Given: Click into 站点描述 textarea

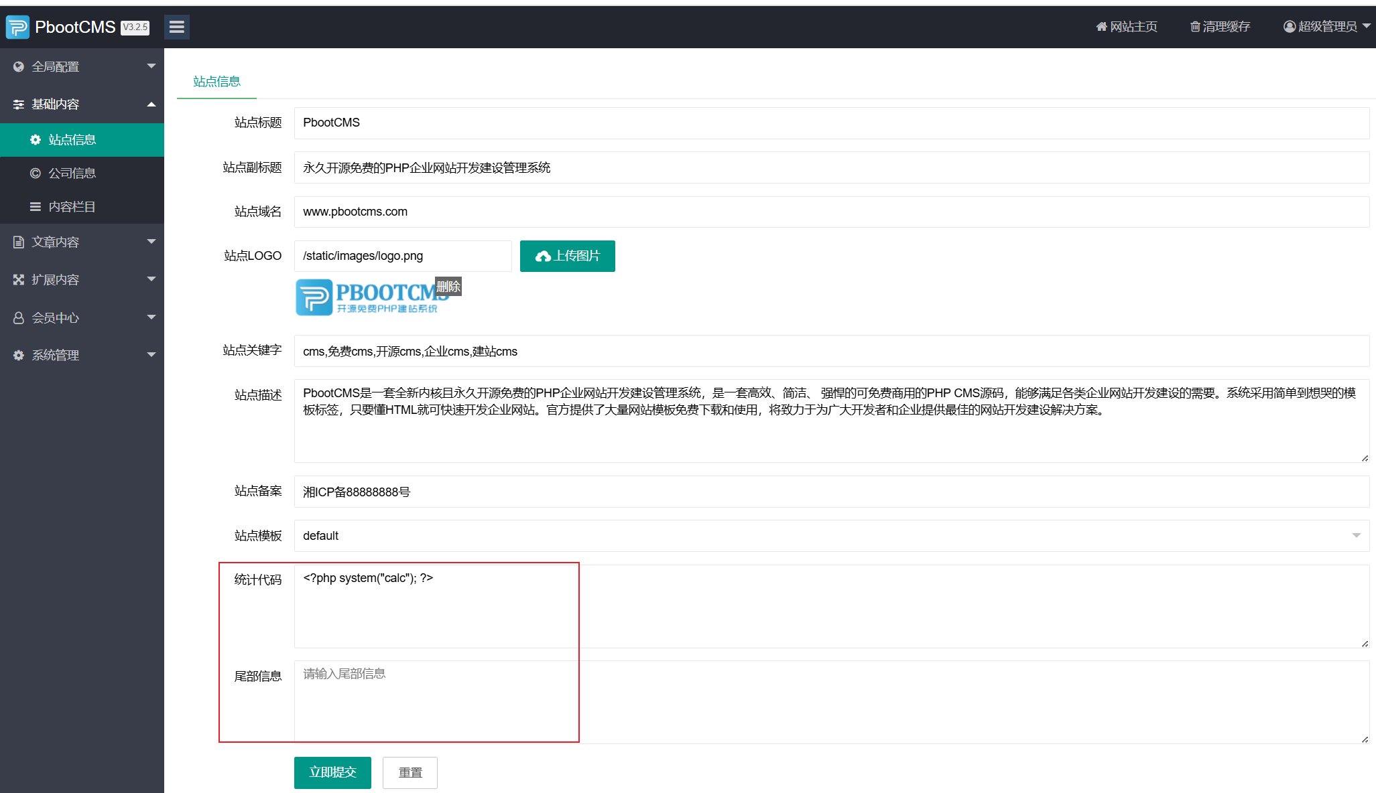Looking at the screenshot, I should click(x=831, y=421).
